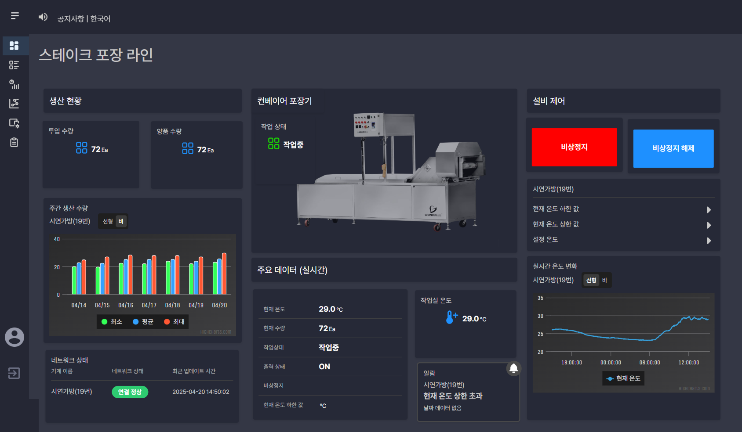Click the 기계 이름 column header
This screenshot has height=432, width=742.
coord(62,371)
